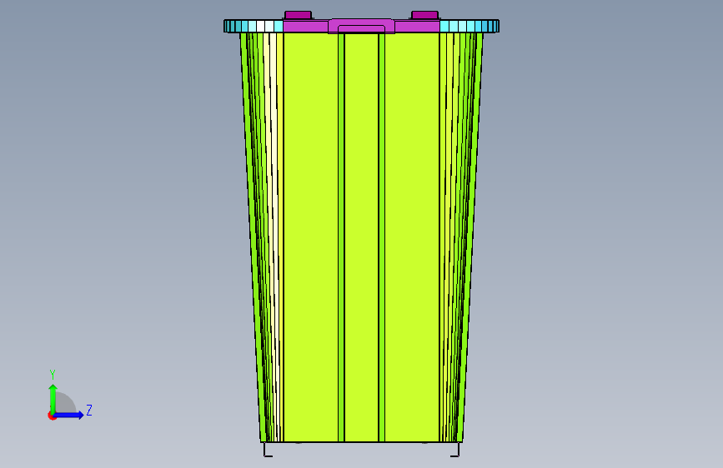The height and width of the screenshot is (468, 723).
Task: Select the purple lid handle at top center
Action: 362,27
